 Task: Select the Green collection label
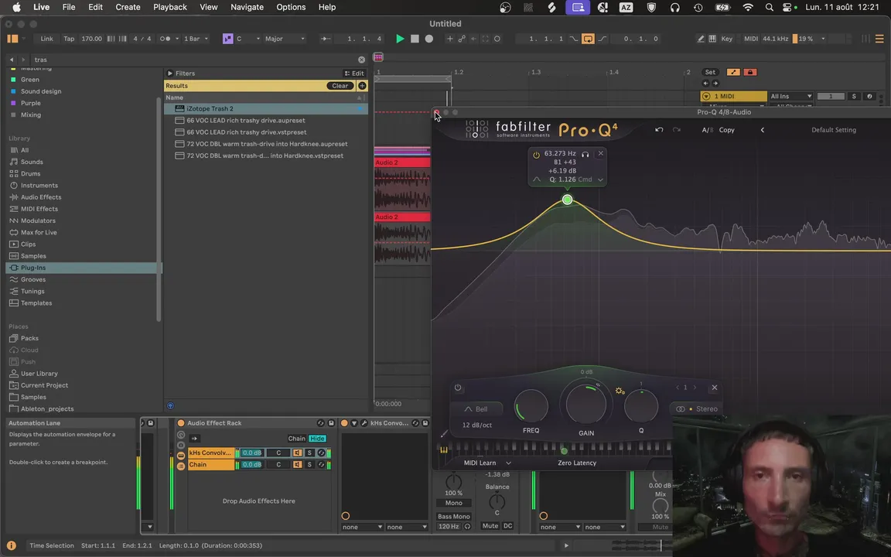click(30, 80)
